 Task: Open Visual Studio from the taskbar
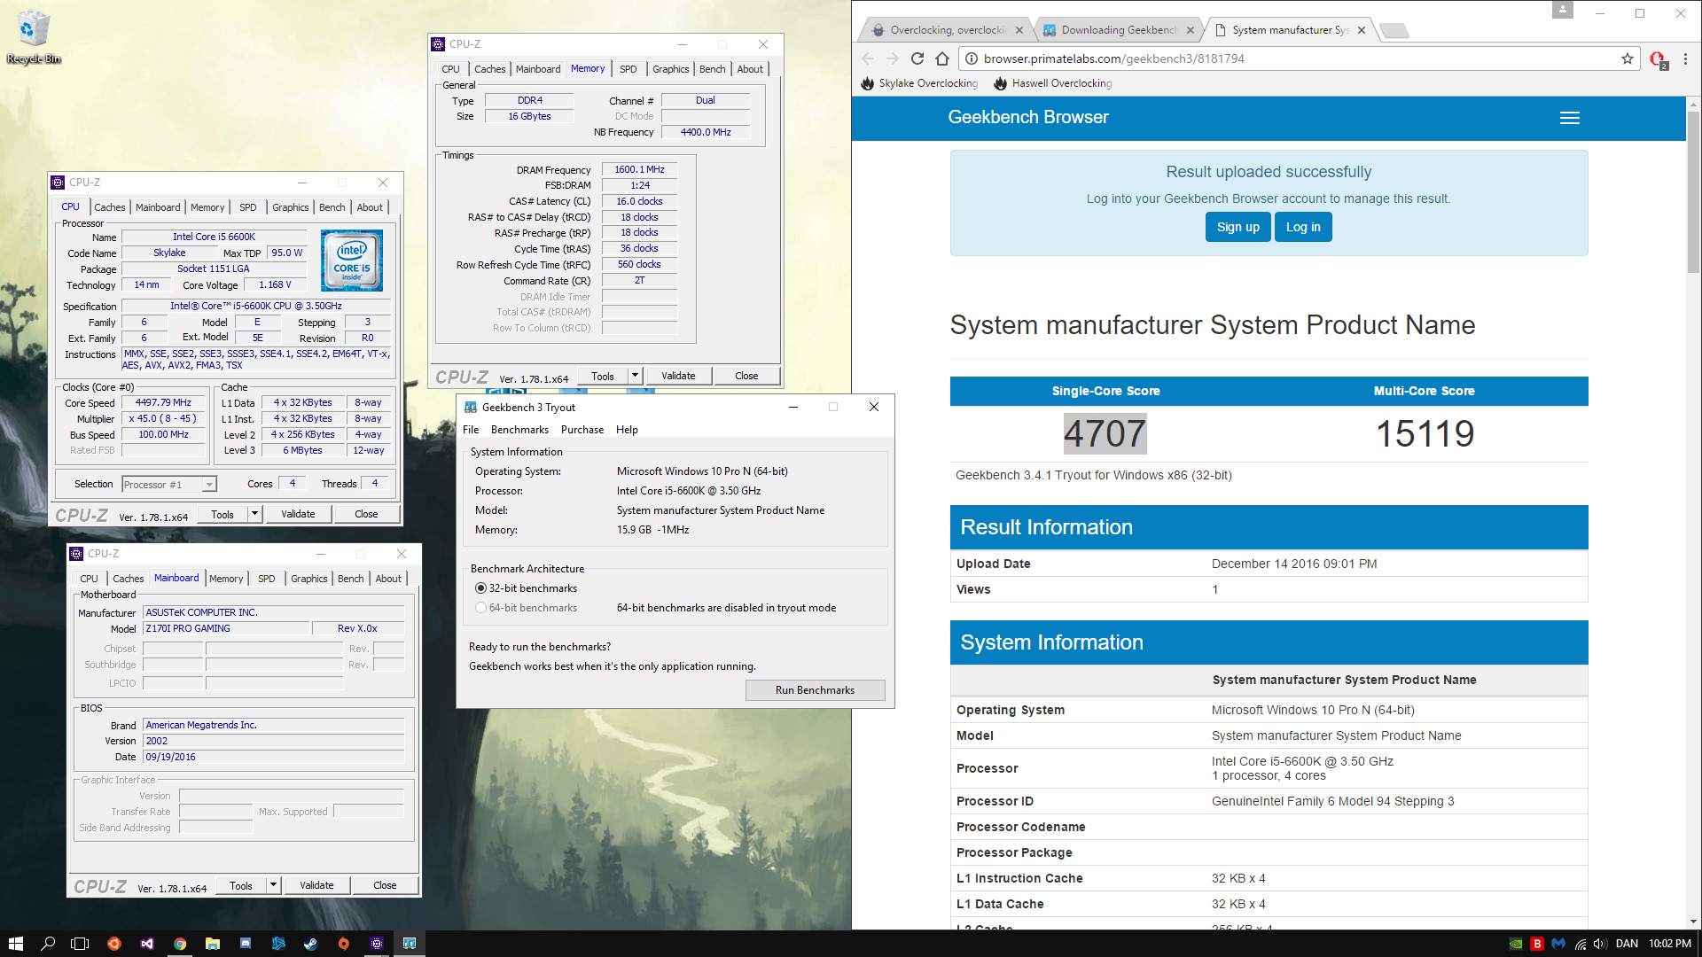click(x=147, y=944)
